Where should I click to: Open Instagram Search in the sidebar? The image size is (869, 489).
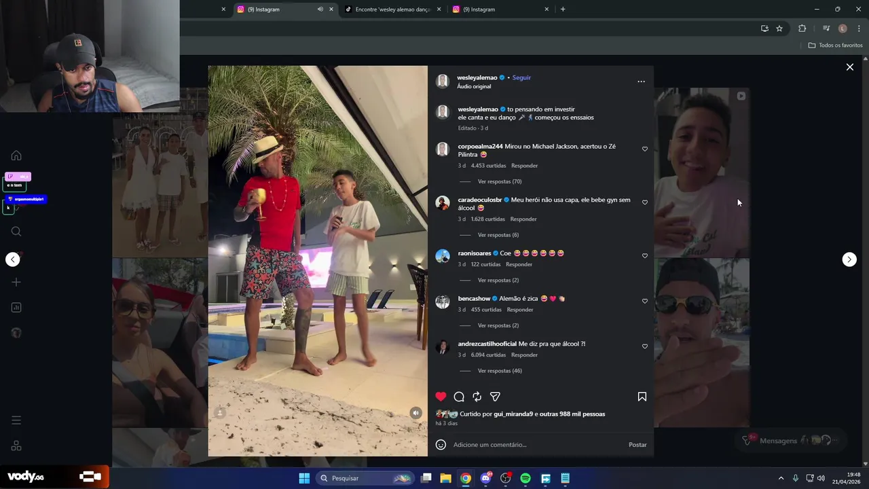pyautogui.click(x=16, y=232)
